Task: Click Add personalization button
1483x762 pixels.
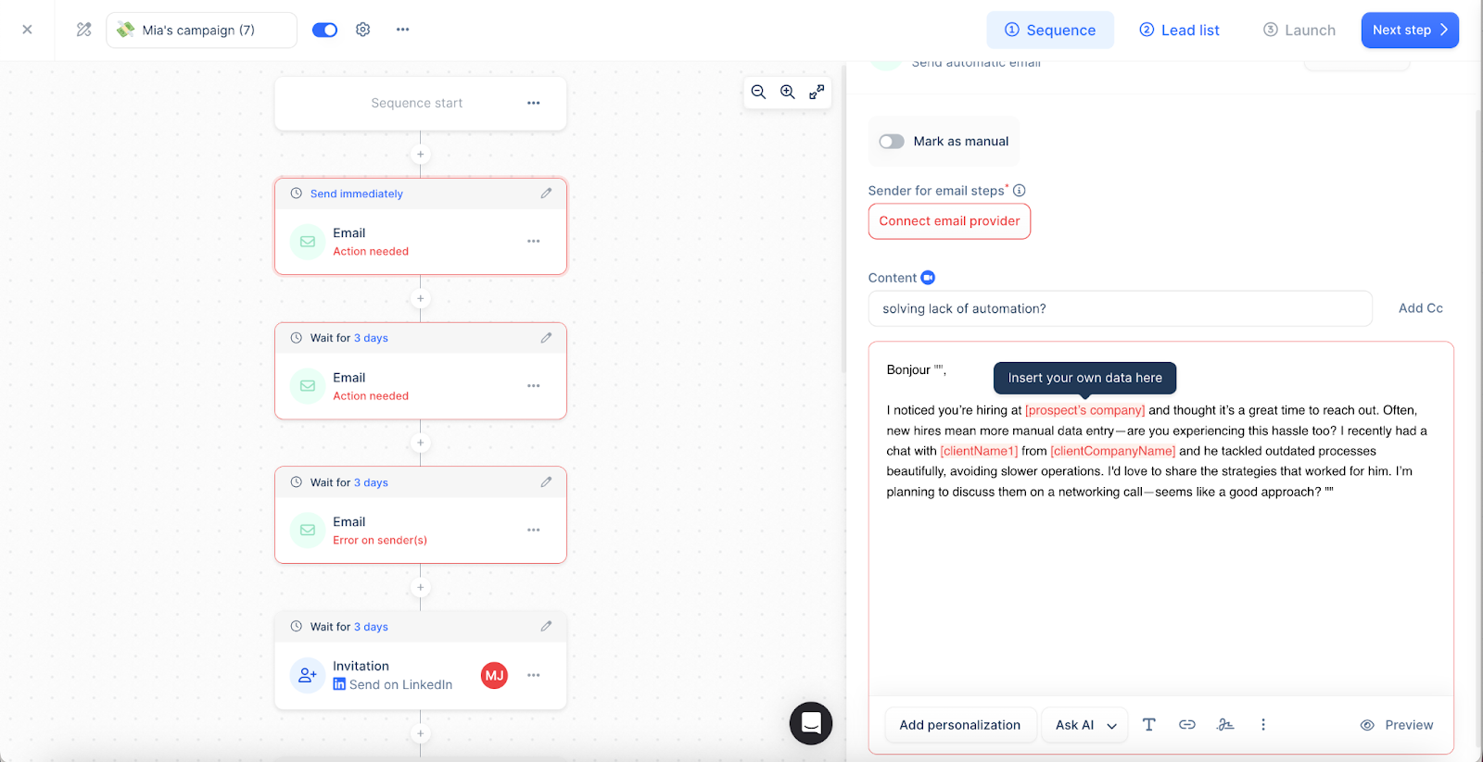Action: 959,725
